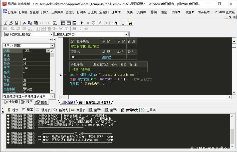Open the 提示 hint tab

13,110
